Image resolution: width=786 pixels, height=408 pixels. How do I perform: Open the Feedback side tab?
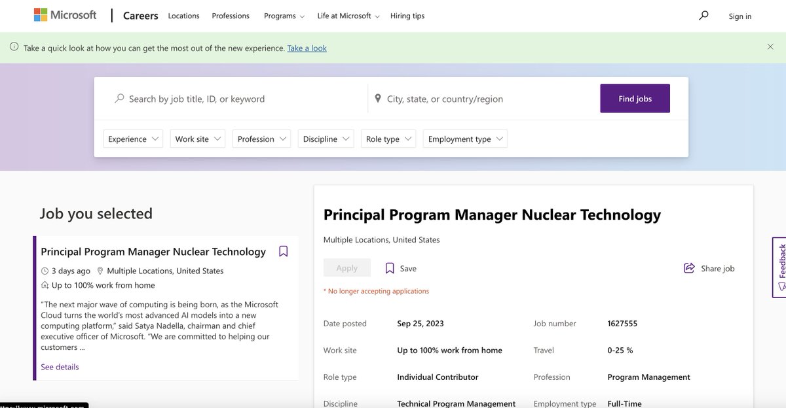tap(779, 267)
